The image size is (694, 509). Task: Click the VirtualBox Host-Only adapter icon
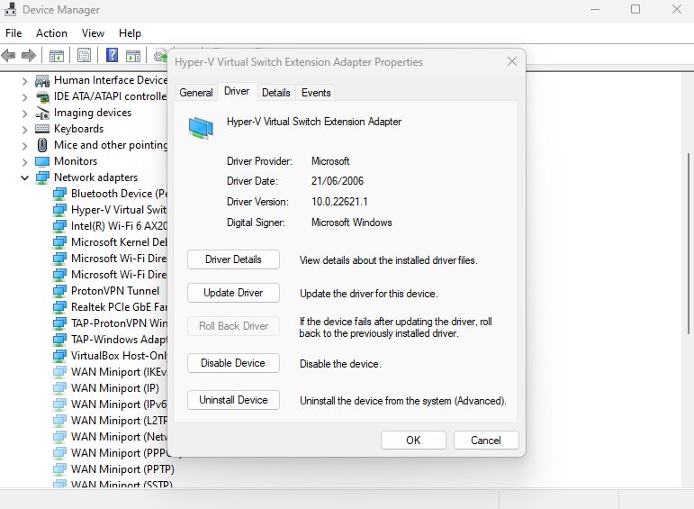tap(59, 356)
